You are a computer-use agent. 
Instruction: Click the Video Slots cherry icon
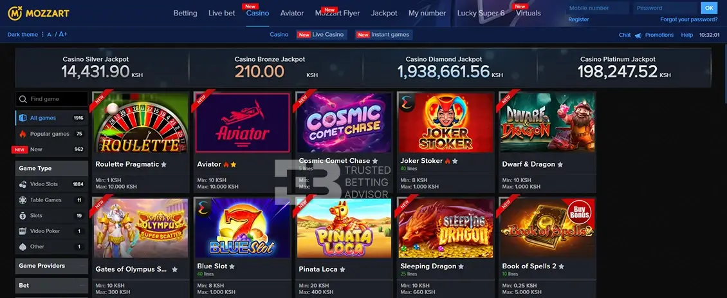point(23,184)
